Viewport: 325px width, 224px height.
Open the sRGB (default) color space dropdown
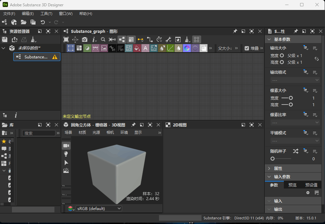click(x=99, y=208)
